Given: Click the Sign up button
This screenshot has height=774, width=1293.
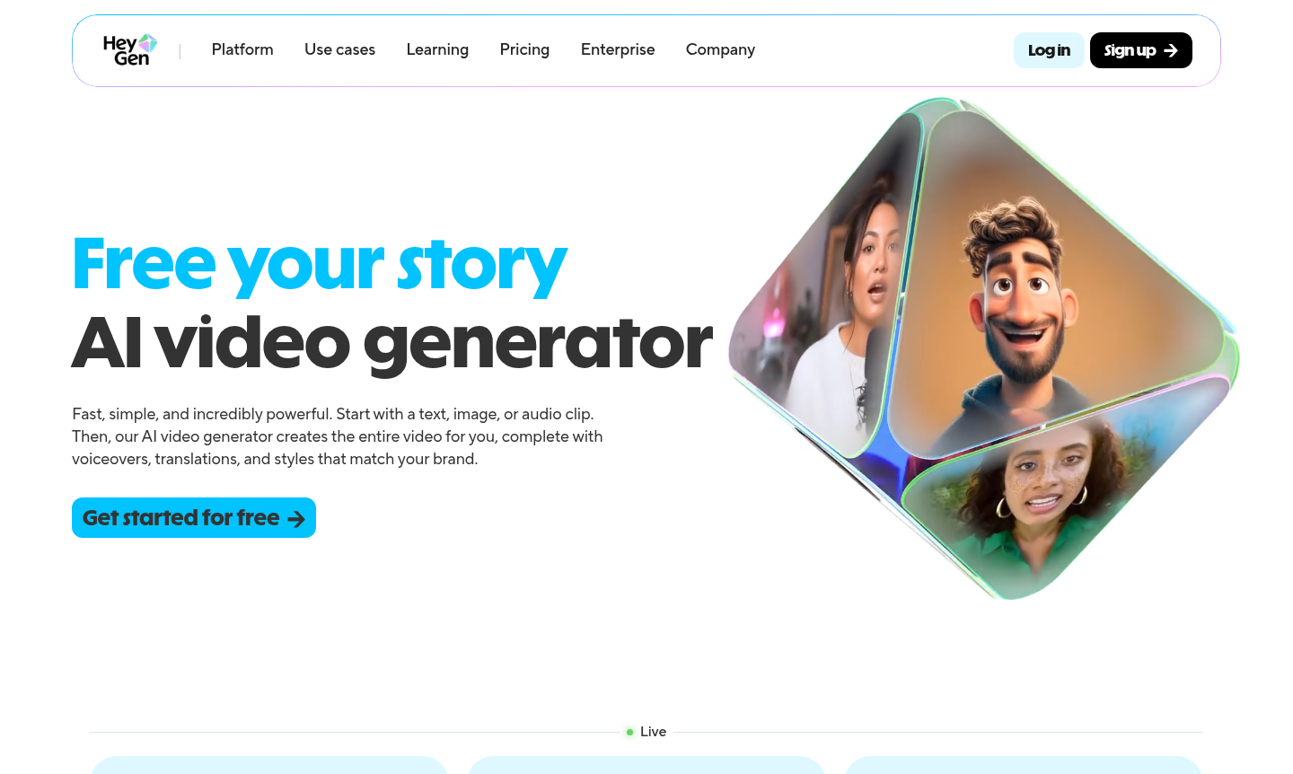Looking at the screenshot, I should coord(1141,50).
